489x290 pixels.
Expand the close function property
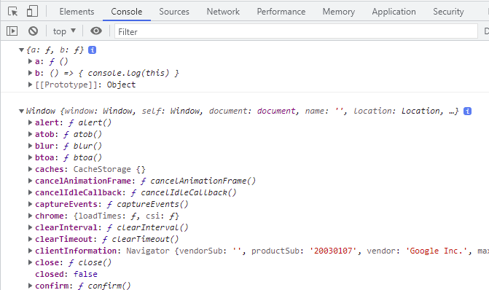[x=31, y=262]
